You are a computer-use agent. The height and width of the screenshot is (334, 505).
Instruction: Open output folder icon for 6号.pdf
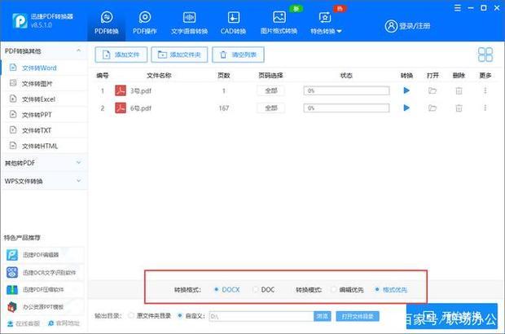pyautogui.click(x=433, y=108)
